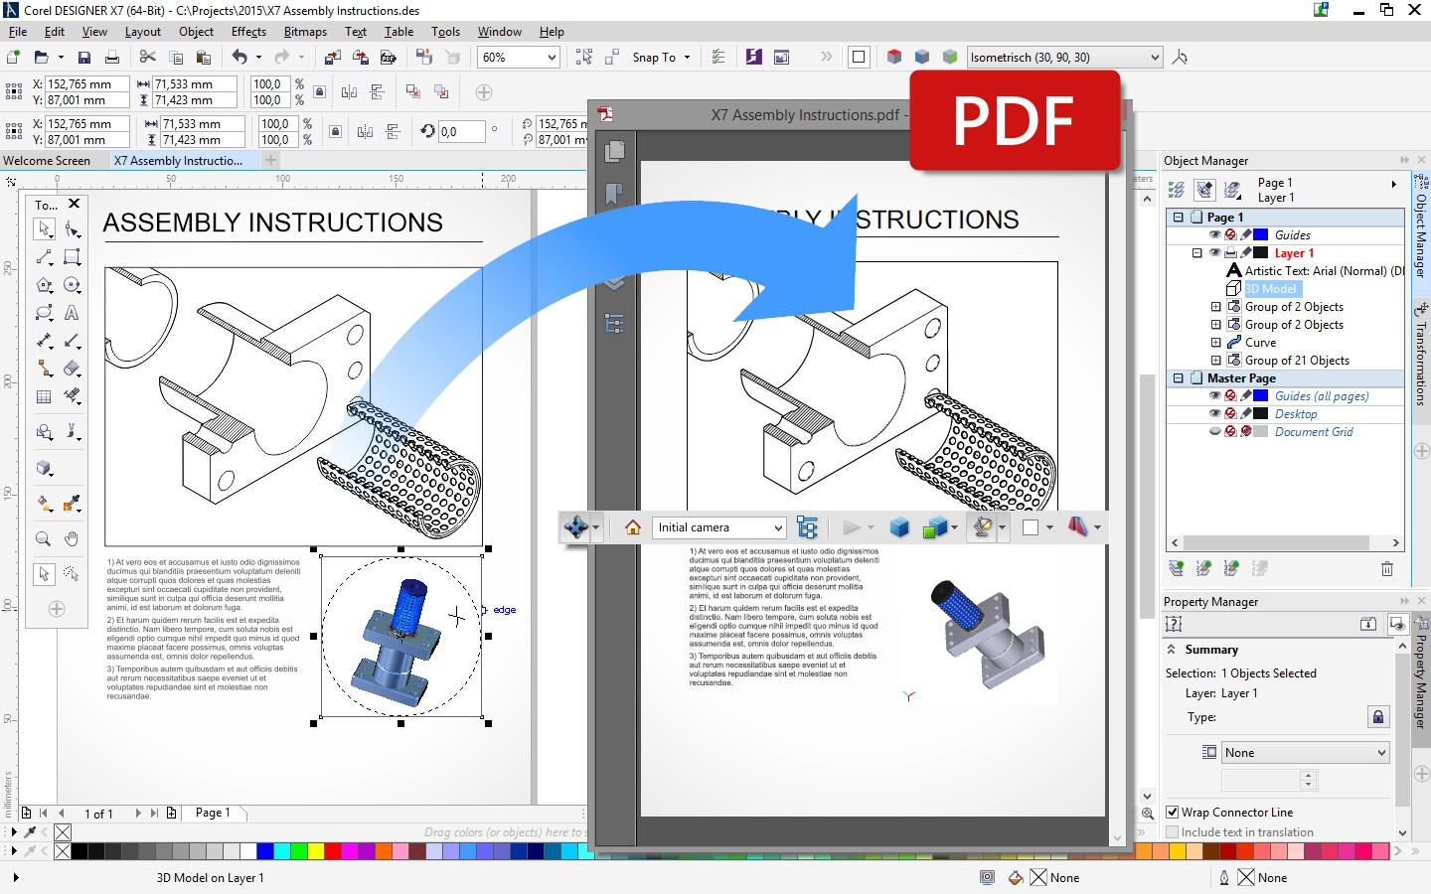Click the Publish to PDF icon
1431x894 pixels.
[x=389, y=58]
